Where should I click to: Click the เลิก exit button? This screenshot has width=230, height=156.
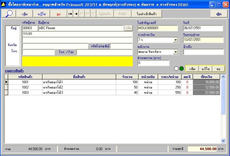point(218,13)
